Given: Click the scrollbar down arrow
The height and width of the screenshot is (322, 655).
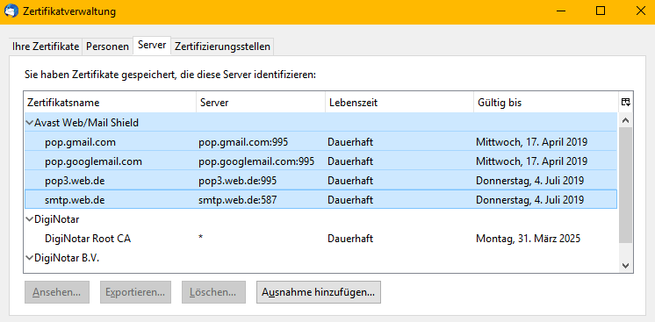Looking at the screenshot, I should [625, 265].
